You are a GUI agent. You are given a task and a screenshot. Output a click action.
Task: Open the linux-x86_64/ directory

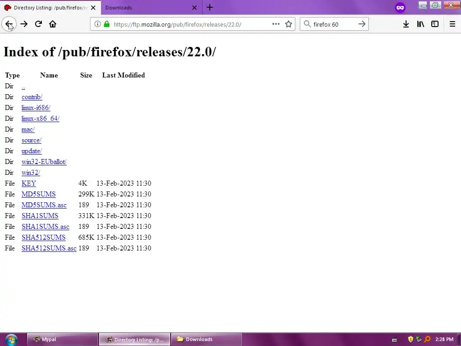coord(40,118)
